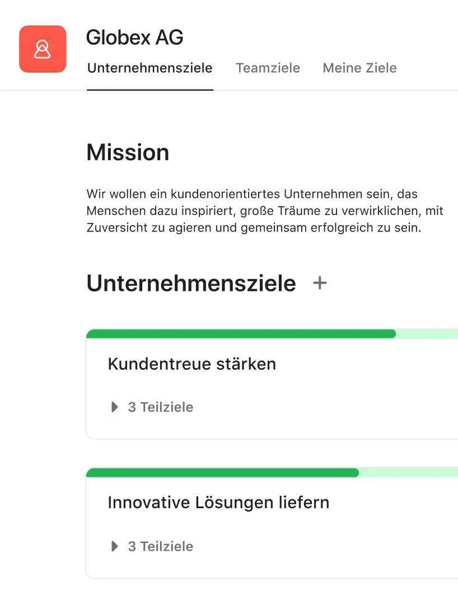This screenshot has height=613, width=458.
Task: Click the Unternehmensziele section heading
Action: coord(191,283)
